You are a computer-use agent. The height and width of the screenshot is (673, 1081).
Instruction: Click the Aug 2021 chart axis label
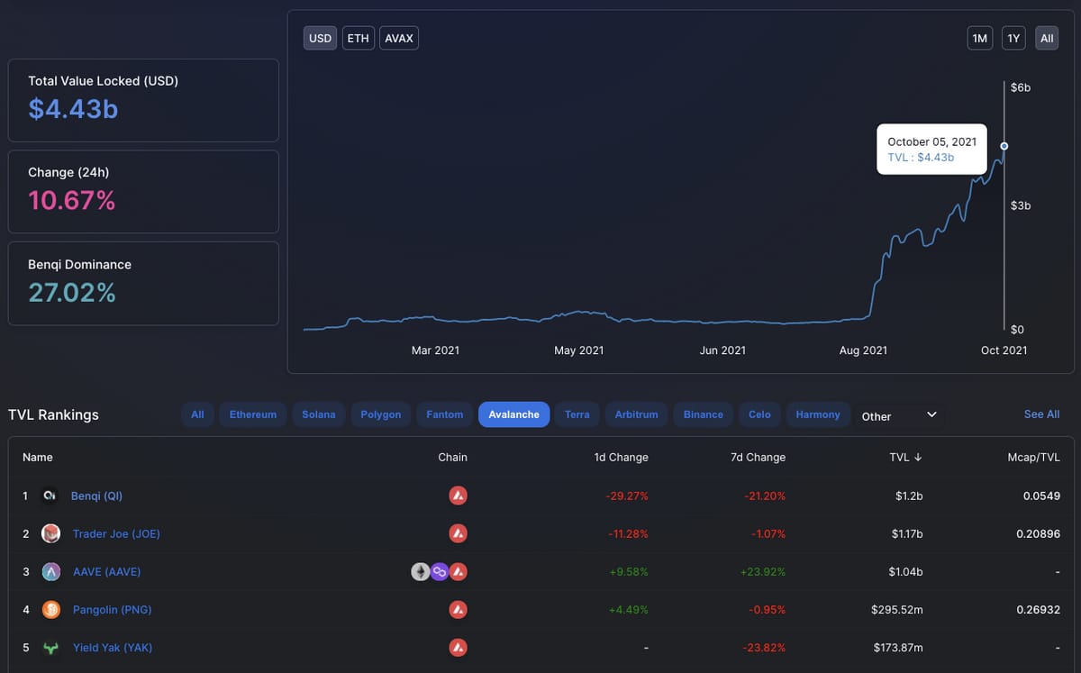click(x=863, y=350)
